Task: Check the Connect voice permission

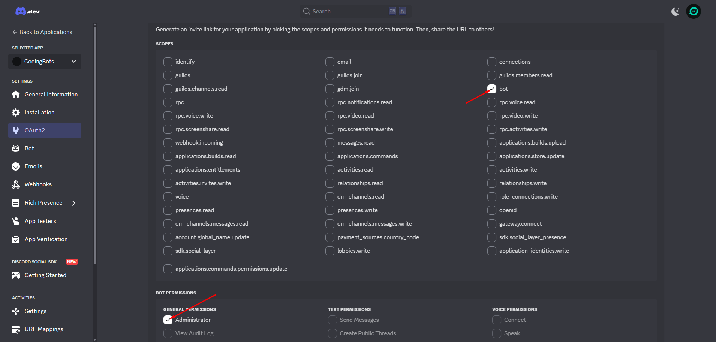Action: tap(497, 320)
